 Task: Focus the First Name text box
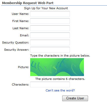point(50,21)
